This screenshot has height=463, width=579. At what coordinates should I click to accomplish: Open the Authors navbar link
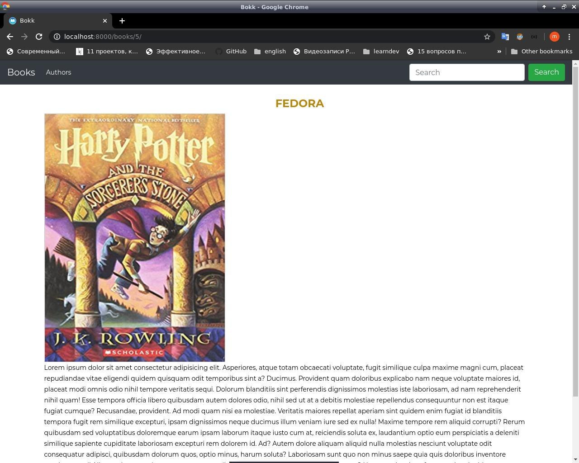(x=58, y=72)
